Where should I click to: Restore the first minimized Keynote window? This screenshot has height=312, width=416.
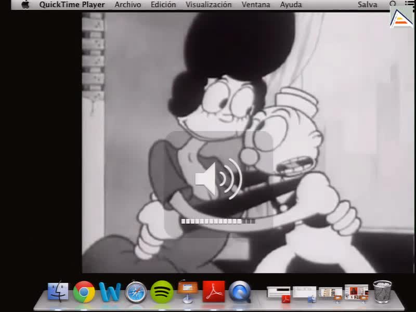[330, 294]
